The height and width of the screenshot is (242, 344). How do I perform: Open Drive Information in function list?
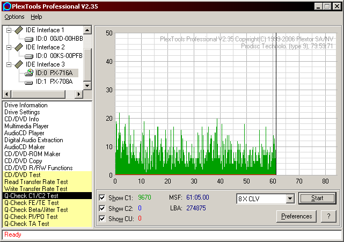point(26,105)
